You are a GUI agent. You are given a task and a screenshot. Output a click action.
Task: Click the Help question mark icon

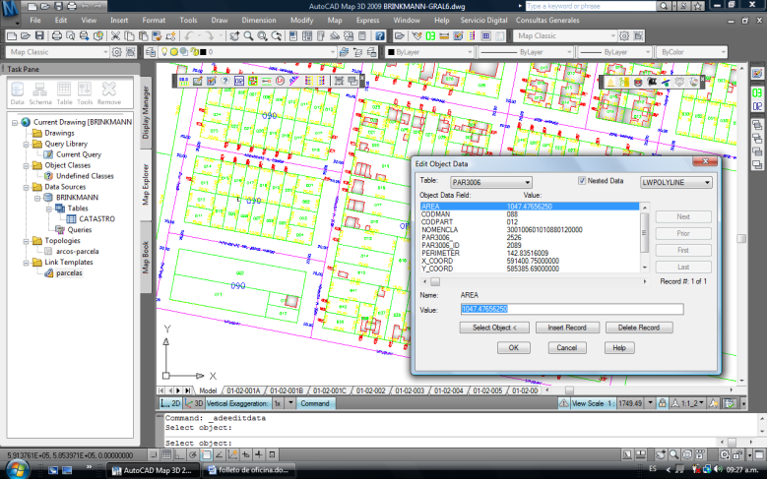380,35
